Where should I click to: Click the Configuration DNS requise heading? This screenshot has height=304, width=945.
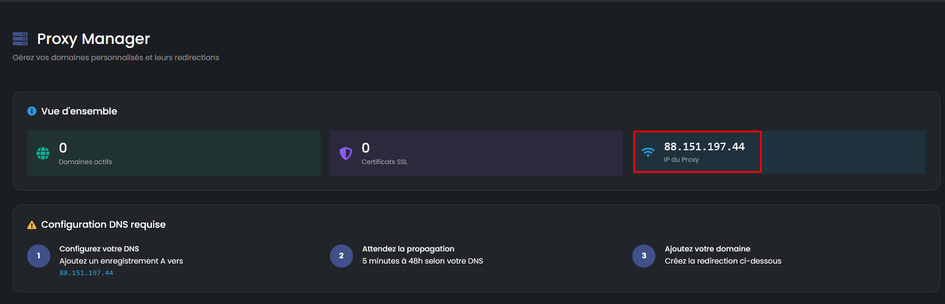103,225
